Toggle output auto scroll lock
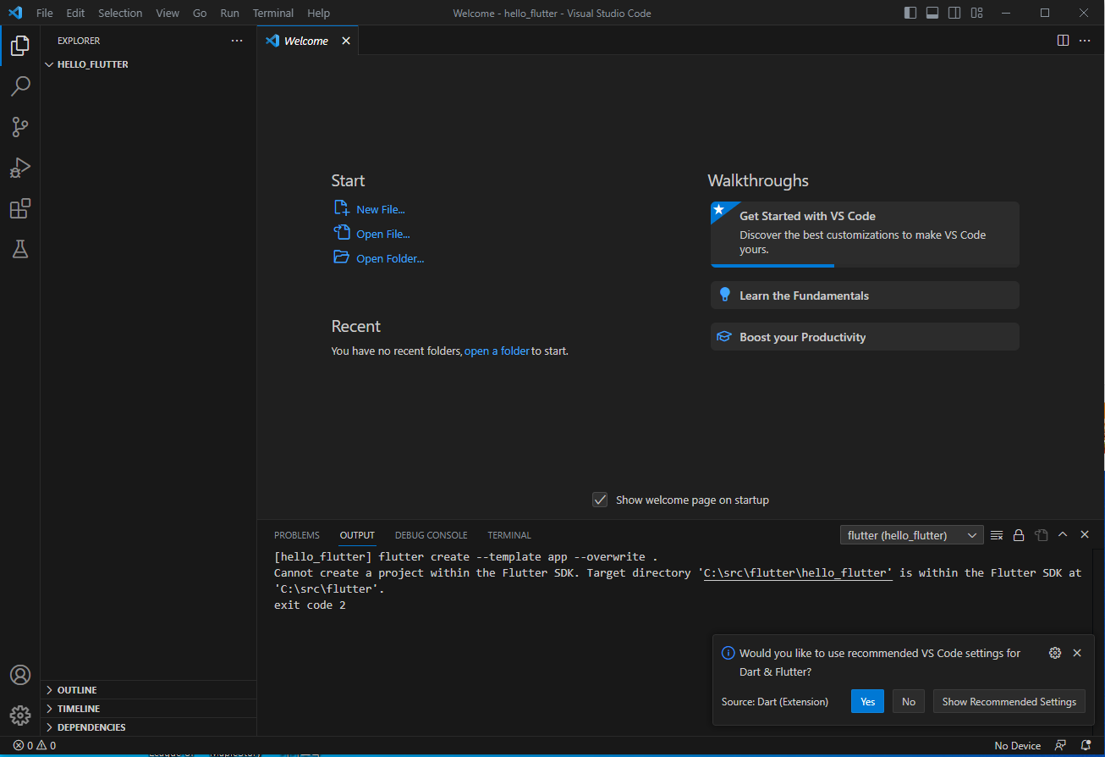Viewport: 1105px width, 757px height. [1019, 535]
